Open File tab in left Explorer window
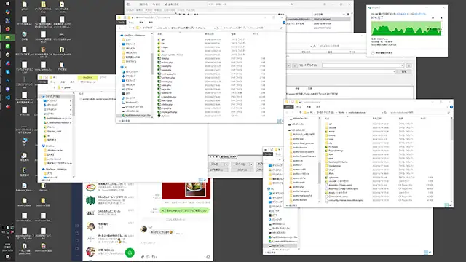 tap(43, 82)
